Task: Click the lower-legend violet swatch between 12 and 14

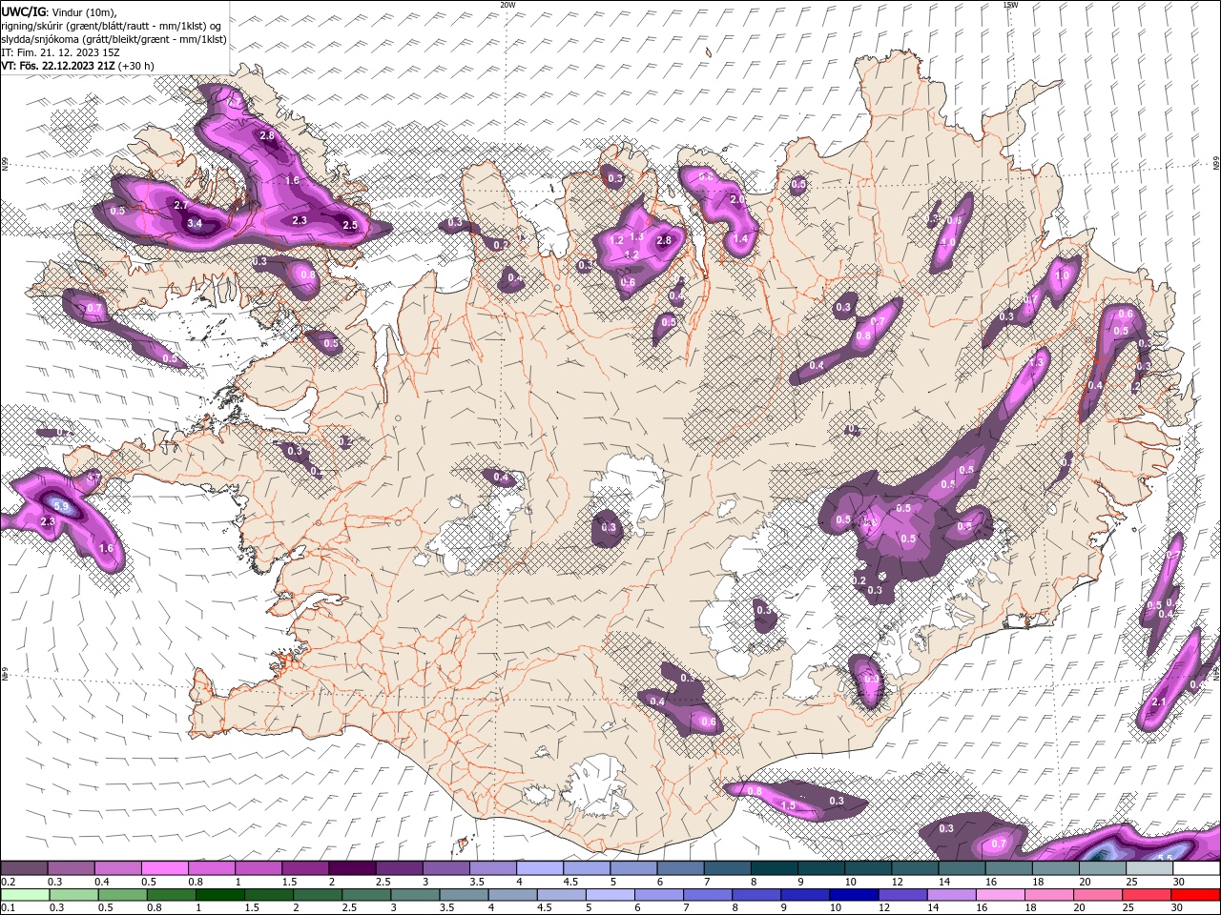Action: [x=903, y=894]
